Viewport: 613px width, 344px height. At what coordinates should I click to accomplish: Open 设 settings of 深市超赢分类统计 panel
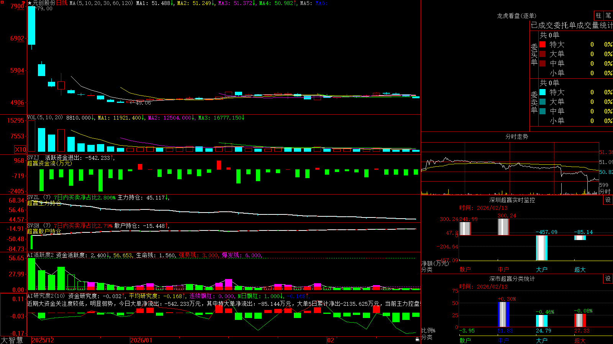tap(608, 279)
